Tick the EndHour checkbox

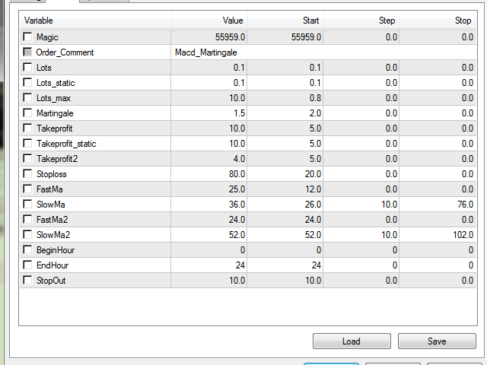pyautogui.click(x=27, y=265)
